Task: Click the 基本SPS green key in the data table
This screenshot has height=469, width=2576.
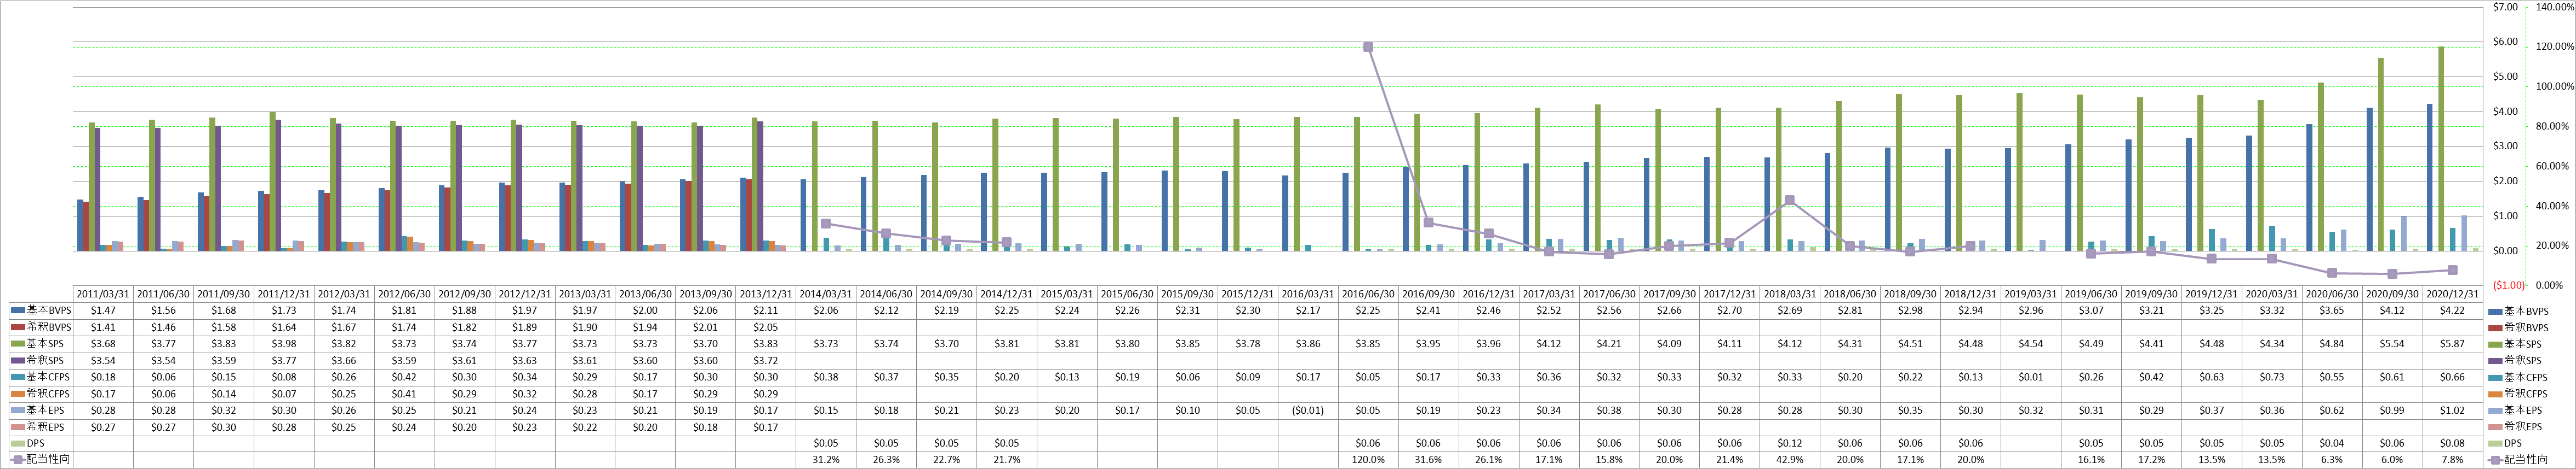Action: click(17, 344)
